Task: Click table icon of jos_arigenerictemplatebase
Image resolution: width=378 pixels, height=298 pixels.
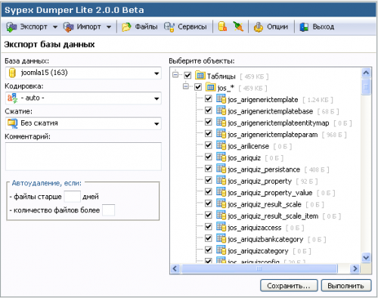Action: pos(221,110)
